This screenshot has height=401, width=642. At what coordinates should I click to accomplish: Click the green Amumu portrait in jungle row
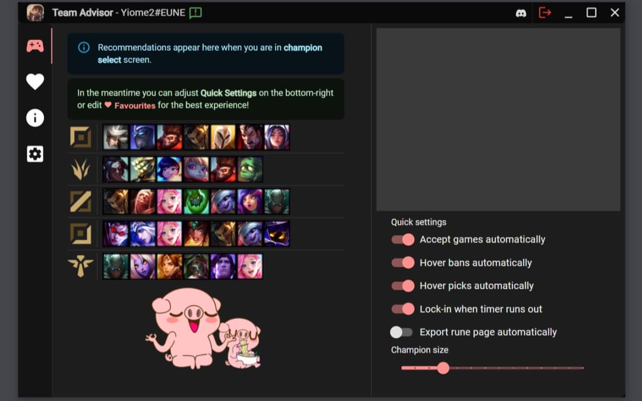(250, 169)
